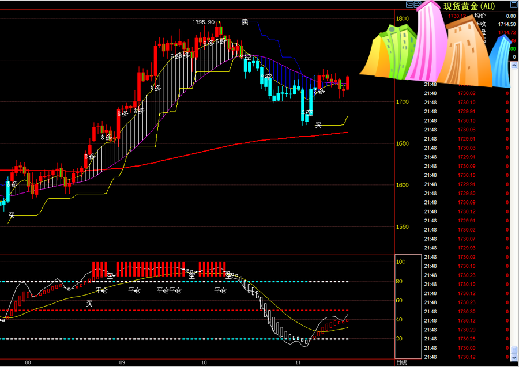Select tick row with price 1730.29
The image size is (519, 367).
[x=467, y=330]
